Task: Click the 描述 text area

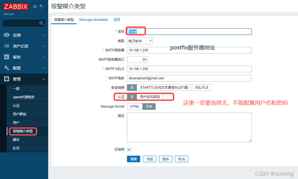Action: [x=189, y=127]
